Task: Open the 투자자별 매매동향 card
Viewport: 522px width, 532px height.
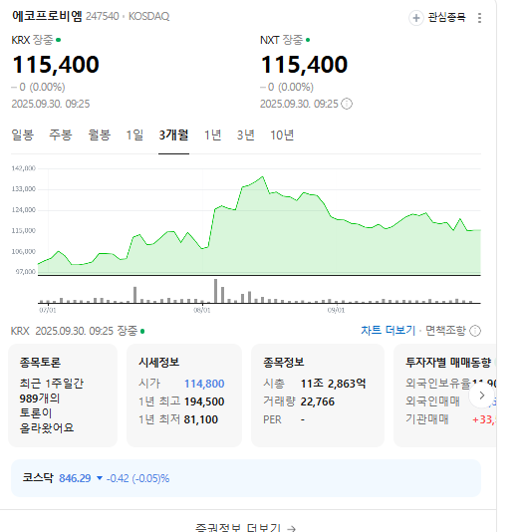Action: [x=445, y=396]
